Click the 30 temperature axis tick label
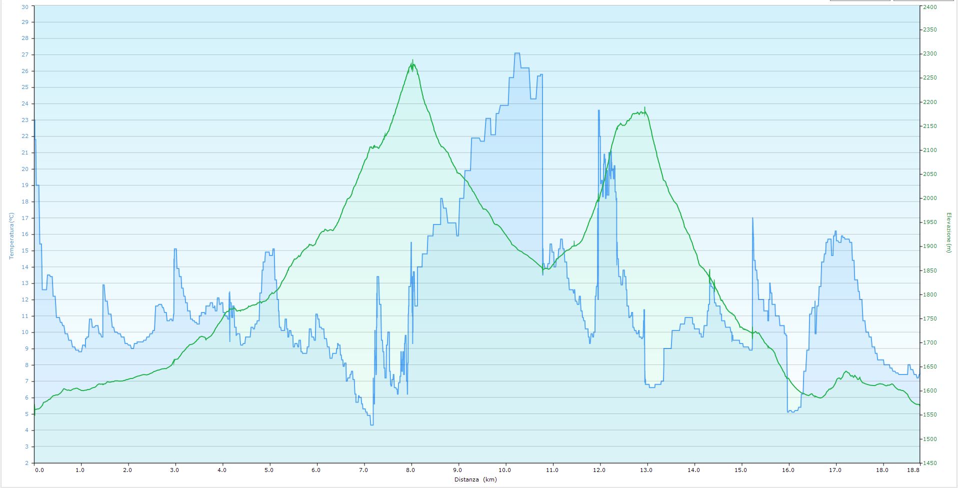 pyautogui.click(x=25, y=7)
